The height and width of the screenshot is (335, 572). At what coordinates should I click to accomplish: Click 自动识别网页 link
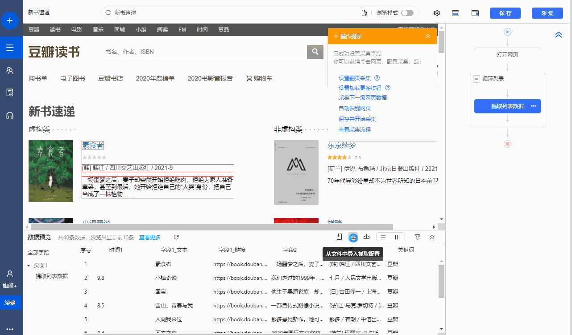click(355, 108)
